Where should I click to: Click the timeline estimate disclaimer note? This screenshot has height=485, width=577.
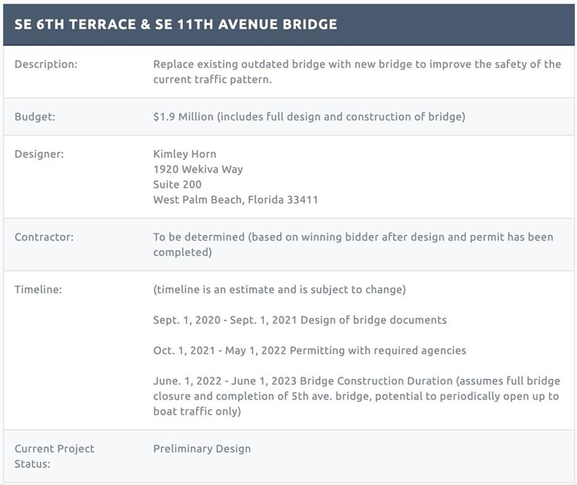pos(279,290)
